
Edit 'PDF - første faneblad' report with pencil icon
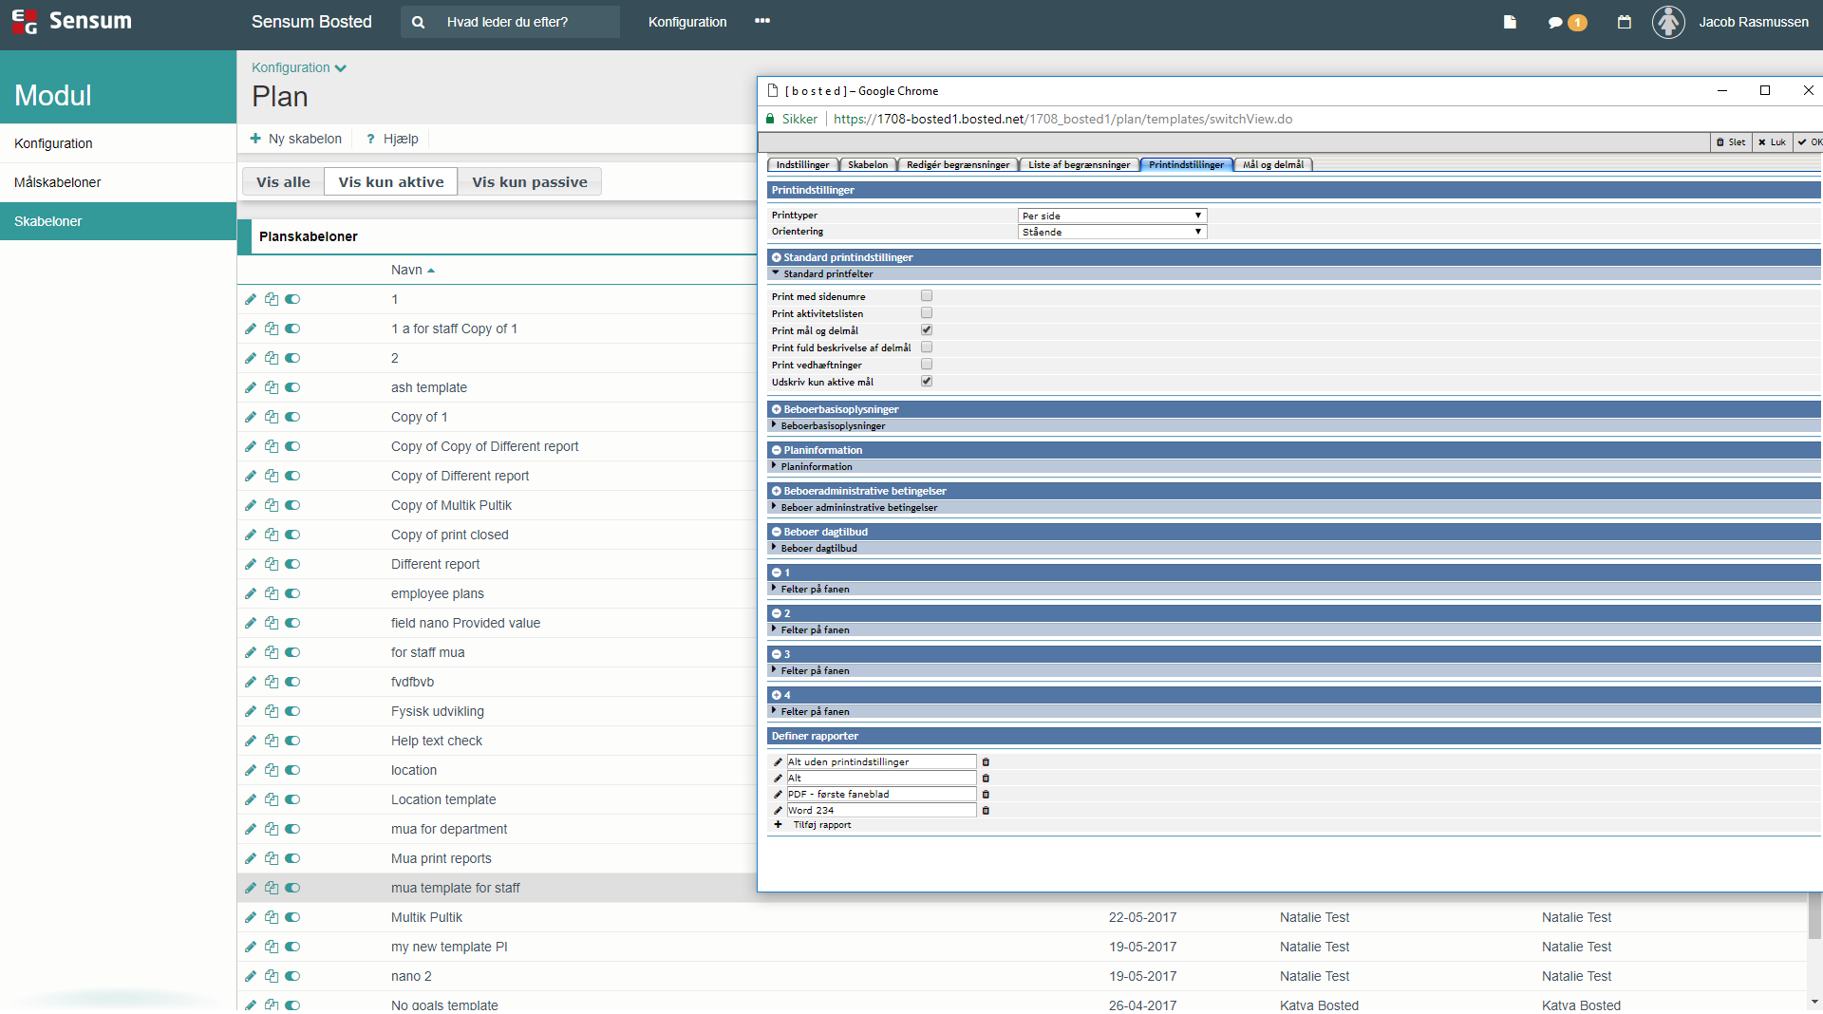778,795
